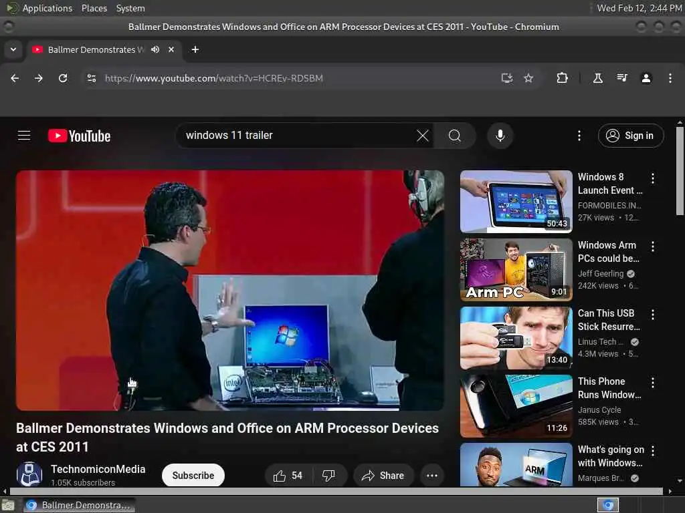Open the browser profile icon
685x513 pixels.
[646, 78]
